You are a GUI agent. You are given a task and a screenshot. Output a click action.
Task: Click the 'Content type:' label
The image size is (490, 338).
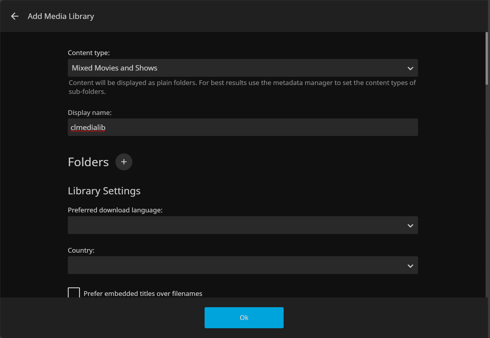tap(89, 53)
